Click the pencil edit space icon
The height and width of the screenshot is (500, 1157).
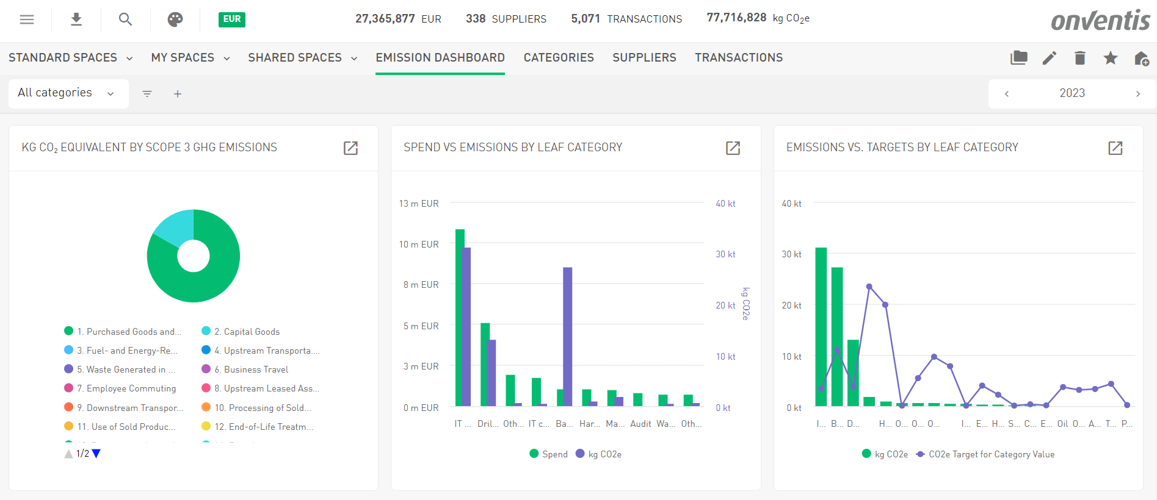pyautogui.click(x=1049, y=58)
